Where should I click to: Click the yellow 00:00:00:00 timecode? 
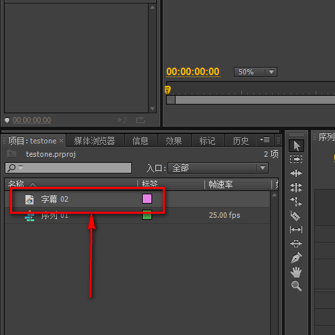[193, 72]
